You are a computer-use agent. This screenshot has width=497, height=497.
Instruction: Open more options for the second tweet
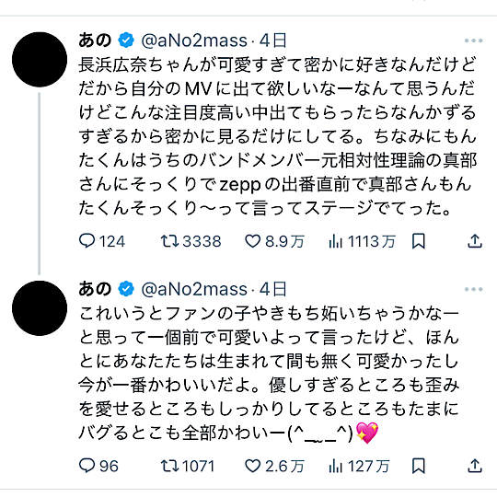(474, 289)
